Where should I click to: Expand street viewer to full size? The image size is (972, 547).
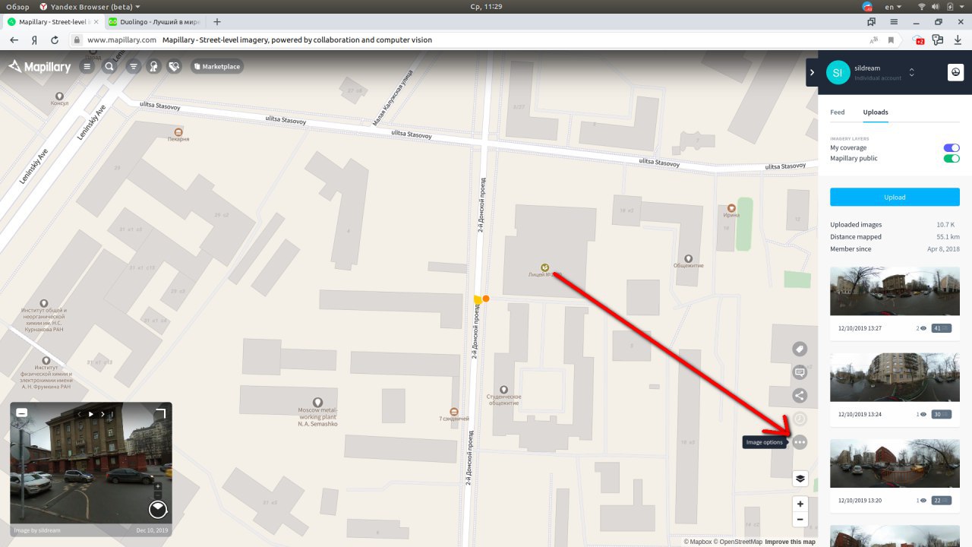tap(160, 413)
